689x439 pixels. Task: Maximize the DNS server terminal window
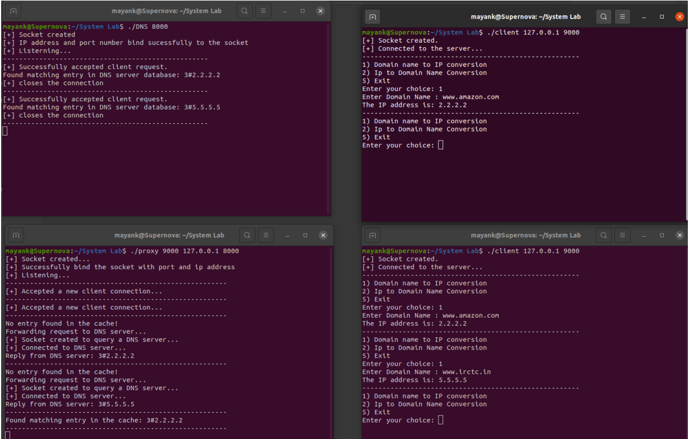(302, 10)
